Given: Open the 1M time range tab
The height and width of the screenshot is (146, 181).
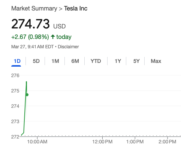Looking at the screenshot, I should coord(55,61).
